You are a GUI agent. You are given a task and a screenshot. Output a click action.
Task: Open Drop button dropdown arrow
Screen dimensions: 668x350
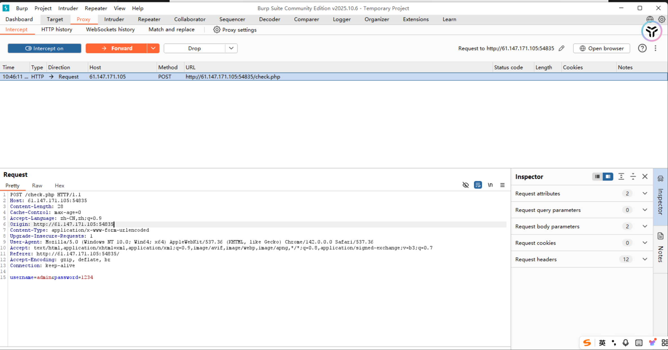tap(231, 48)
